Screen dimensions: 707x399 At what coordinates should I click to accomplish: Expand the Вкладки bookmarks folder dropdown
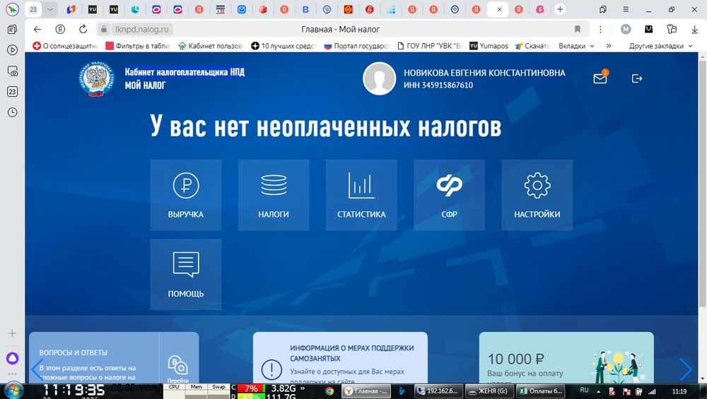[x=577, y=46]
